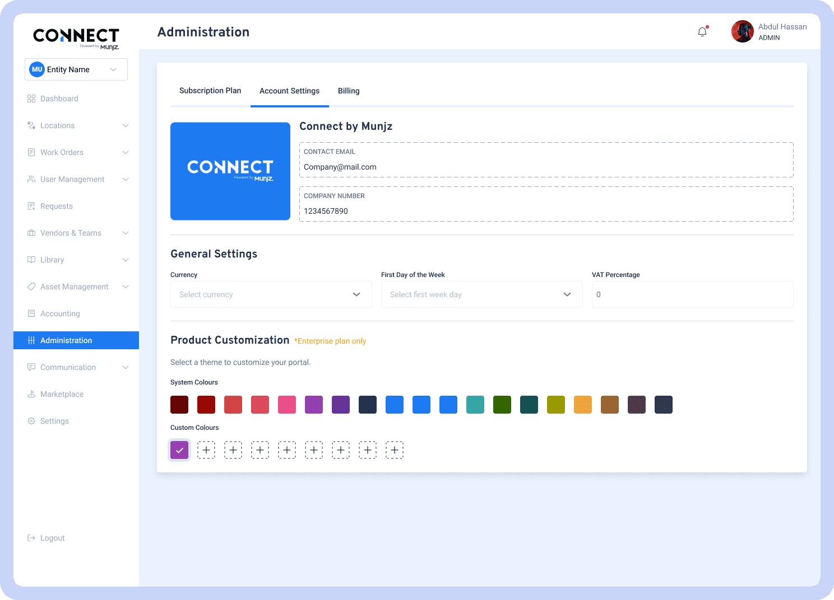The image size is (834, 600).
Task: Add a colour in first empty custom slot
Action: pyautogui.click(x=206, y=450)
